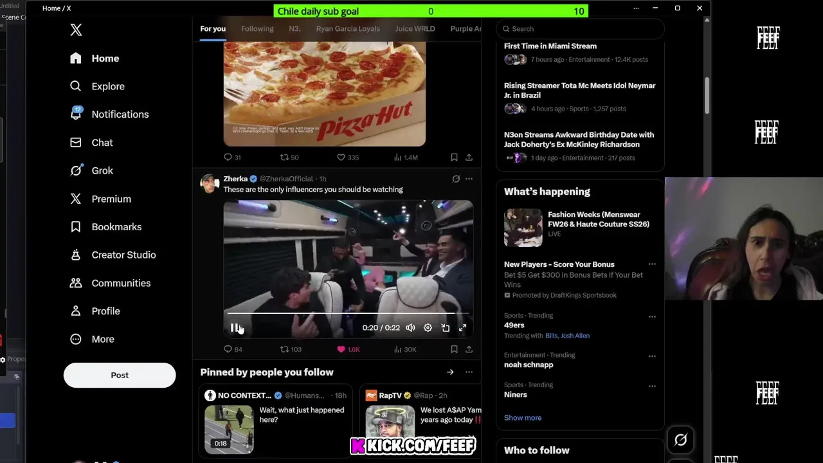This screenshot has height=463, width=823.
Task: Seek on the video progress bar
Action: (x=348, y=314)
